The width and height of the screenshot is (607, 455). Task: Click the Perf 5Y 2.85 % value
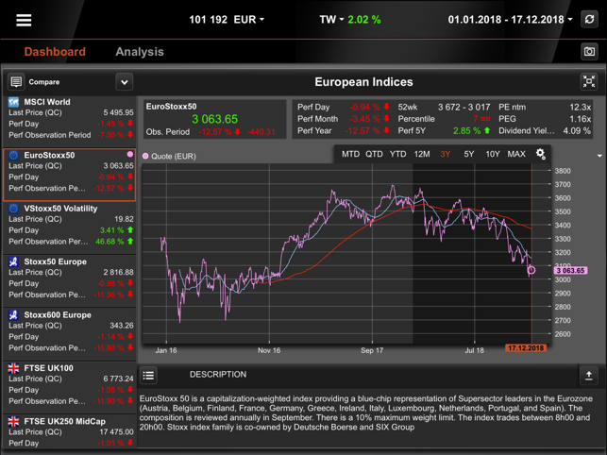point(466,131)
